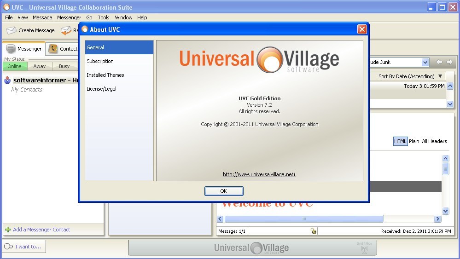
Task: Click the My Contacts group label
Action: point(27,90)
